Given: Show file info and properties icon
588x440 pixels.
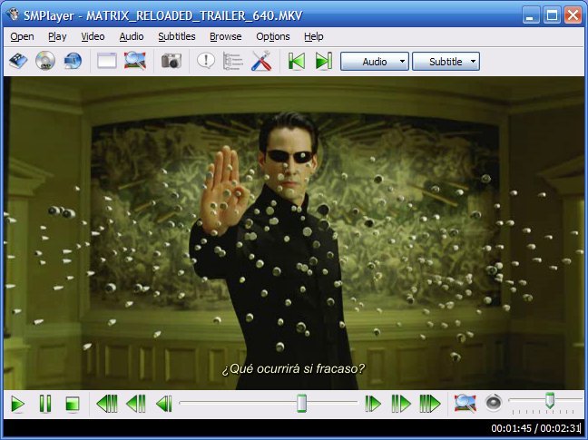Looking at the screenshot, I should pos(206,61).
